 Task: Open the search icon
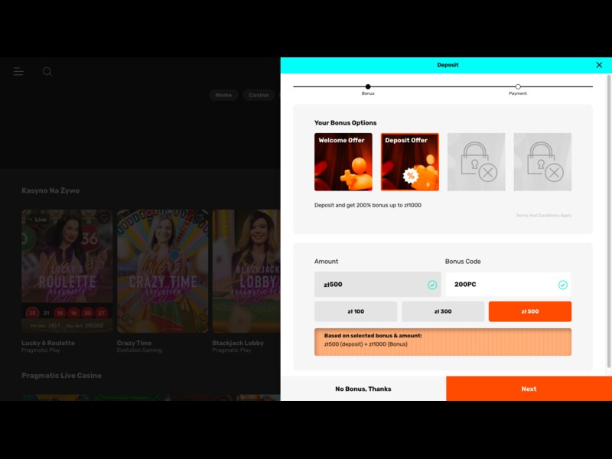(x=47, y=71)
